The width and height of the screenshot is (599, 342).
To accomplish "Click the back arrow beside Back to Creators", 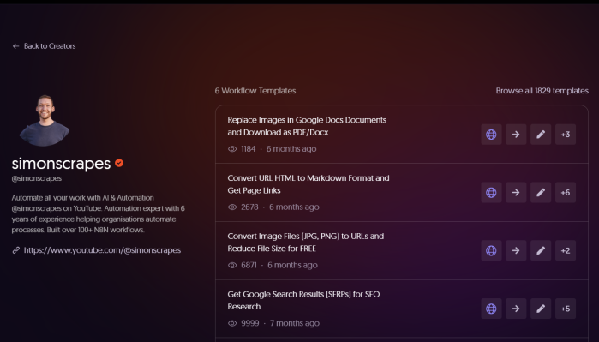I will pos(15,46).
